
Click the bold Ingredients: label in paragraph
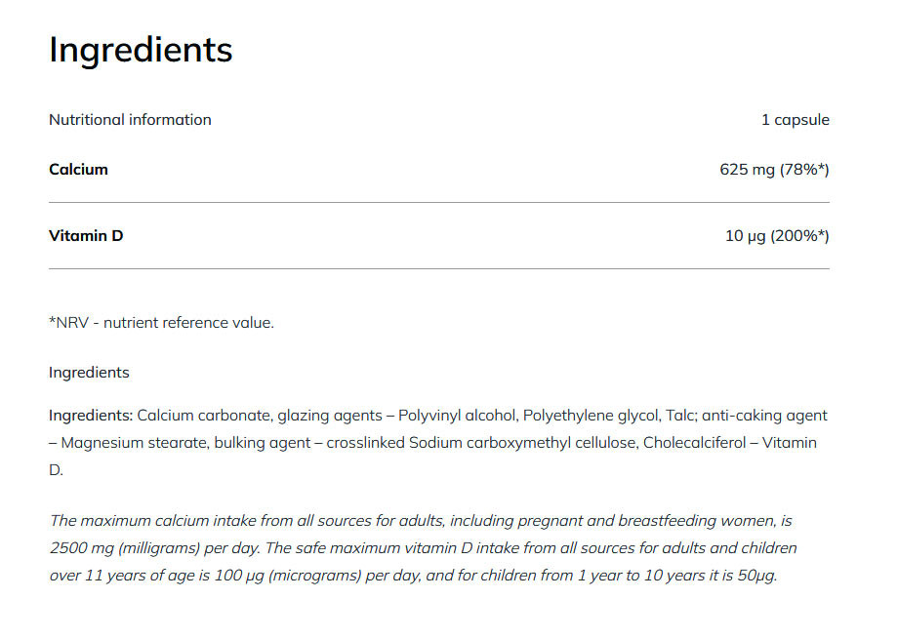pos(91,416)
